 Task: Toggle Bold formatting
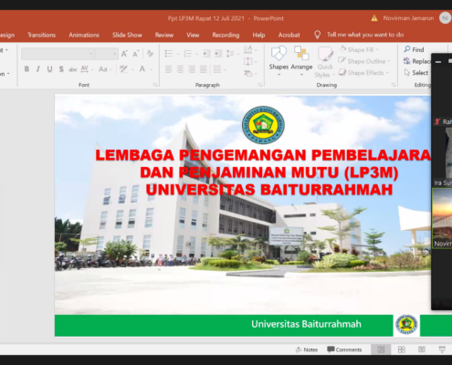click(x=26, y=69)
